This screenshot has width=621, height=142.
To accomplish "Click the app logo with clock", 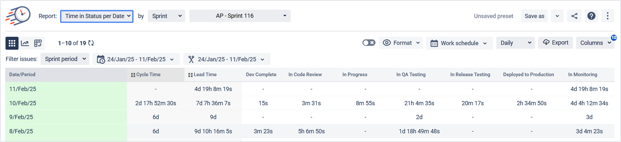I will (18, 15).
